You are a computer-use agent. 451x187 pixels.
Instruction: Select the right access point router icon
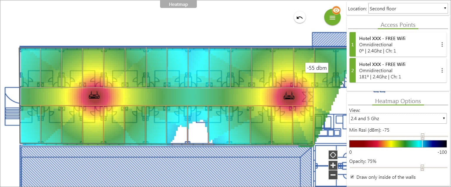289,95
